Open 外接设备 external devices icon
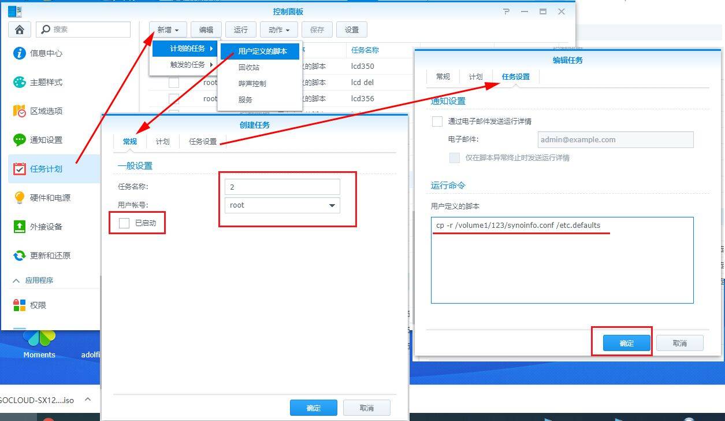Screen dimensions: 725x421 (20, 227)
